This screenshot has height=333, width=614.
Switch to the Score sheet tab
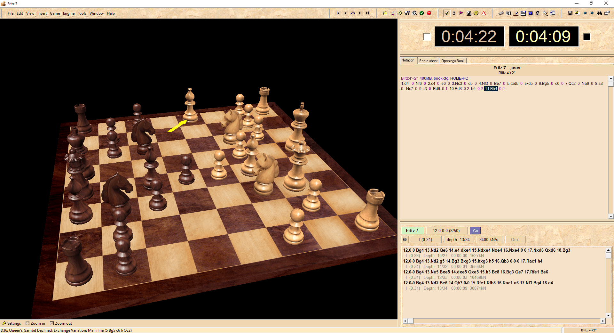tap(428, 61)
